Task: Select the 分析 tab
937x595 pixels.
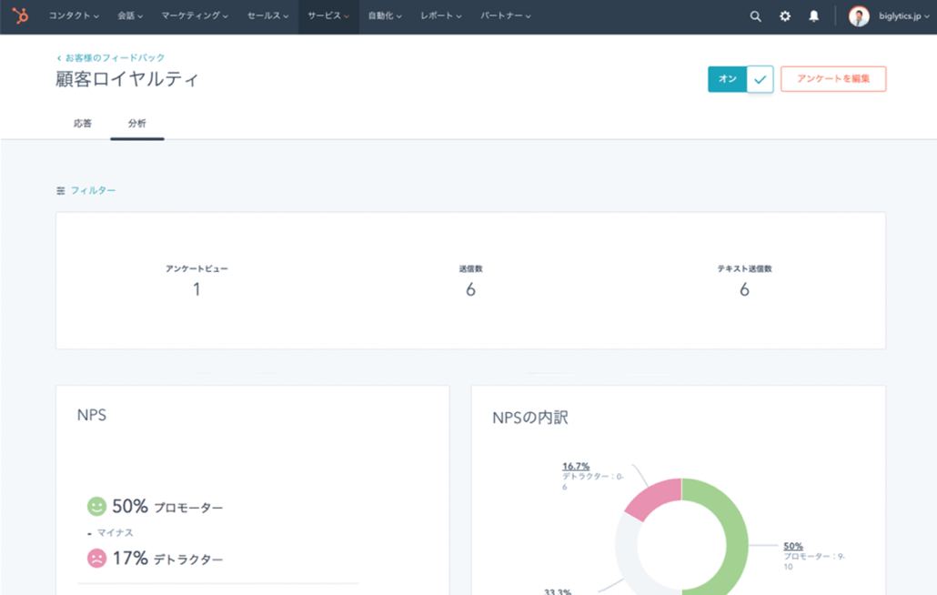Action: pos(136,123)
